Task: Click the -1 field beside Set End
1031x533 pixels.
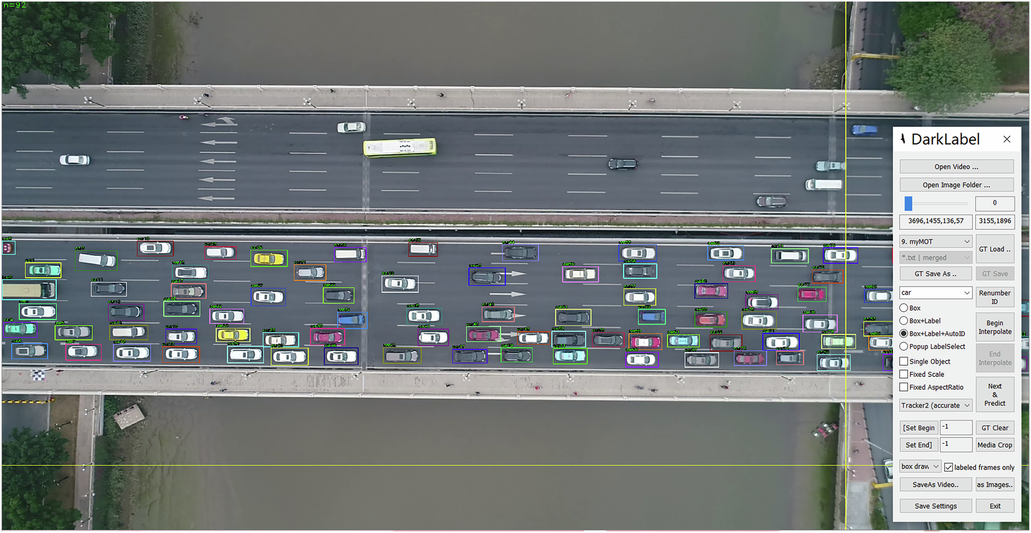Action: click(956, 445)
